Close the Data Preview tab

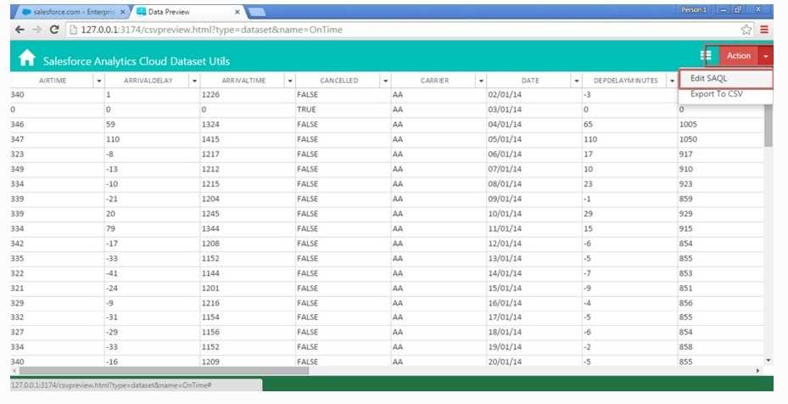pyautogui.click(x=238, y=12)
